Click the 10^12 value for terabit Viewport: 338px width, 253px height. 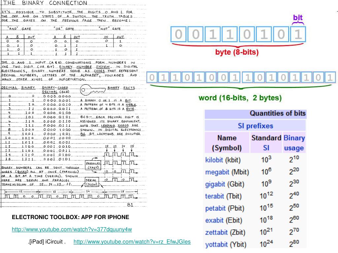[266, 196]
